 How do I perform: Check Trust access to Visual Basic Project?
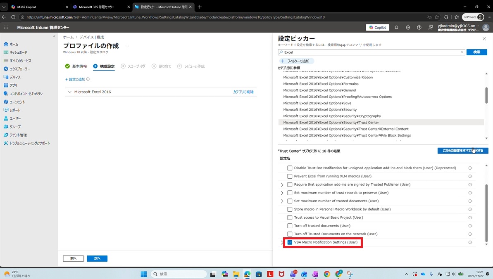pos(290,218)
